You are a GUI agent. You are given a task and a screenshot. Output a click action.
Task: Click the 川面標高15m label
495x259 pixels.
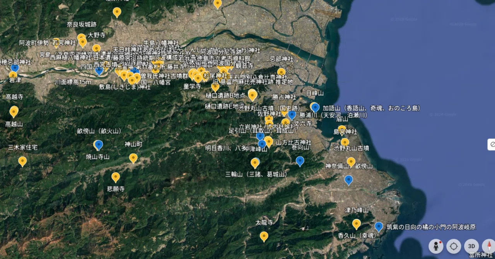click(73, 82)
